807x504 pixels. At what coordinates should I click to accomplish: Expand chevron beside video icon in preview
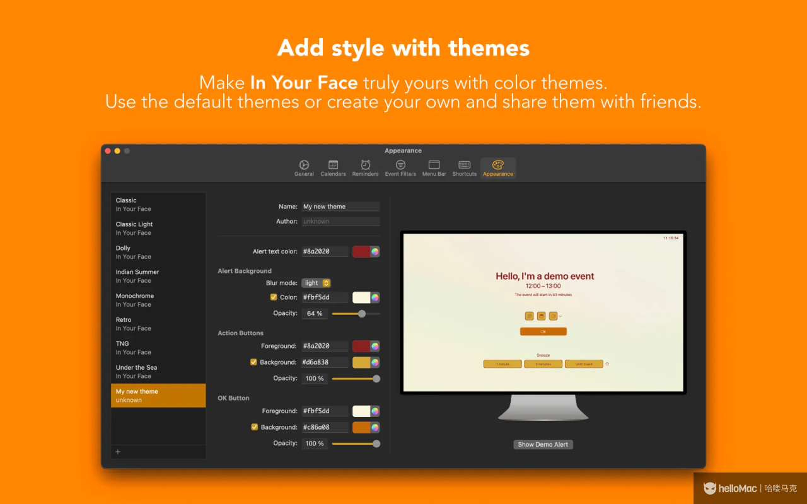(560, 316)
